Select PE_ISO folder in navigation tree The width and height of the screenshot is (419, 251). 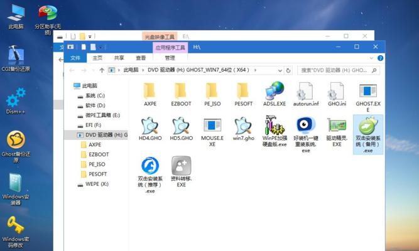click(x=97, y=164)
